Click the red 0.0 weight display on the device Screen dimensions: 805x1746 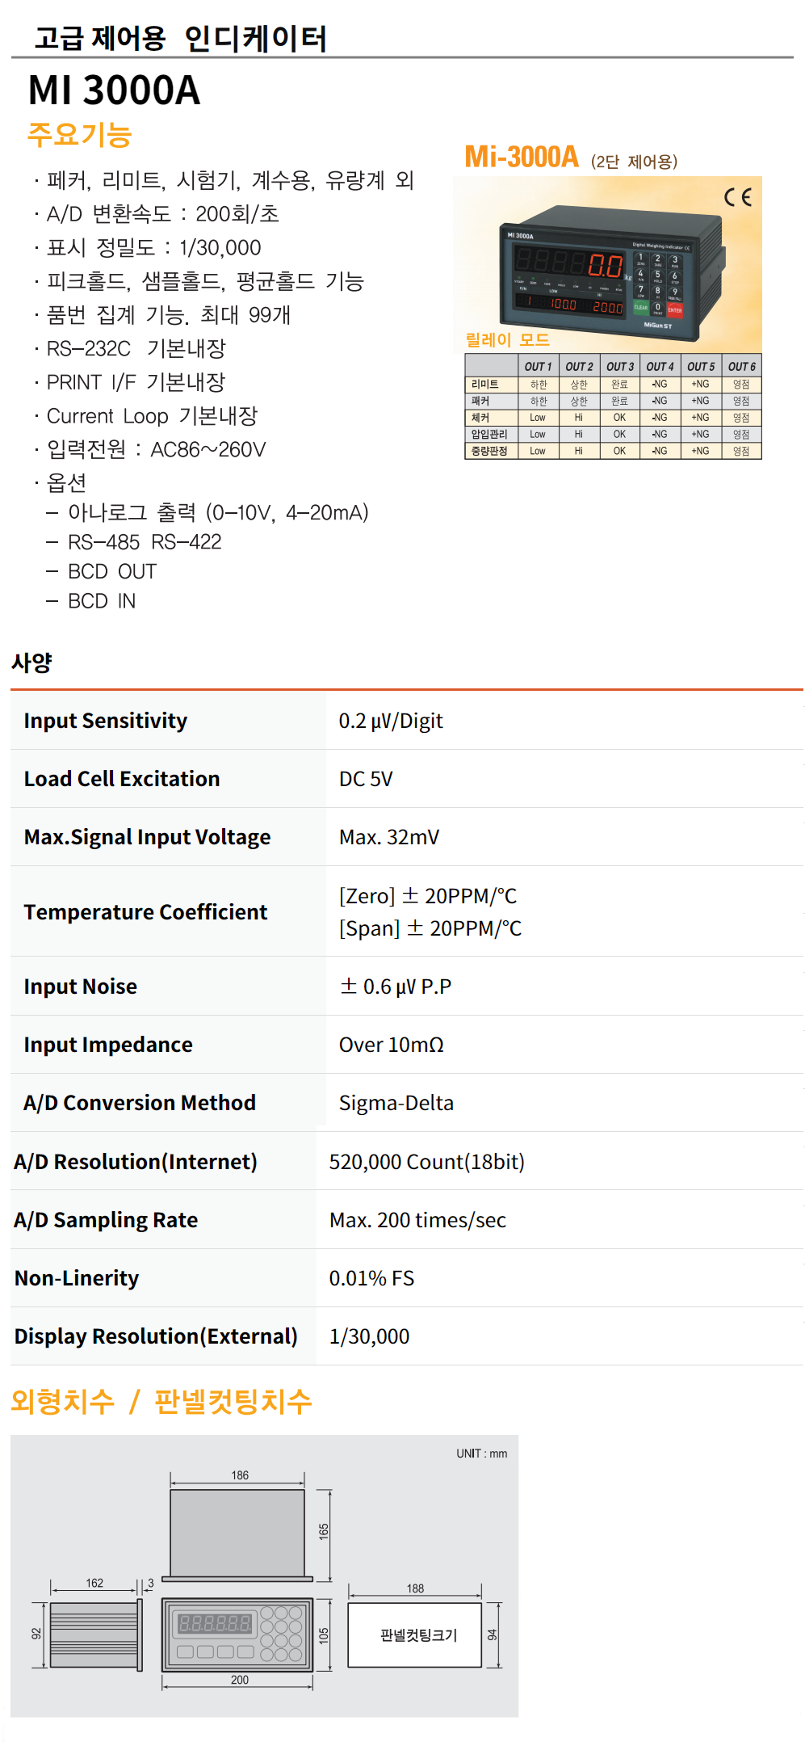605,265
